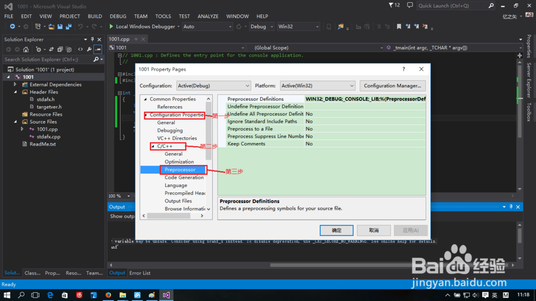Click the dialog help question mark button
536x301 pixels.
[x=404, y=69]
